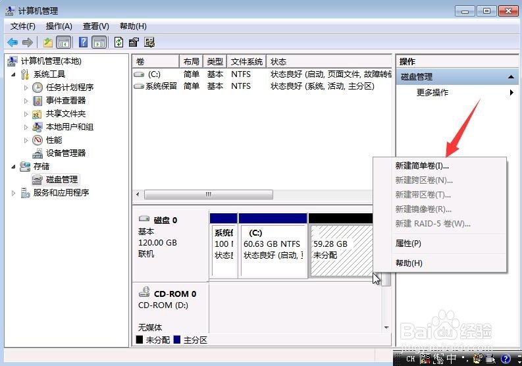The width and height of the screenshot is (522, 366).
Task: Choose 帮助(H) from context menu
Action: click(440, 263)
